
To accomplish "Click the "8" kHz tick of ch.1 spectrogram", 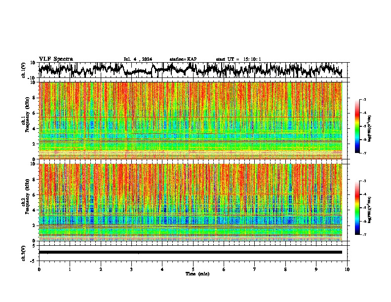I will pos(34,98).
